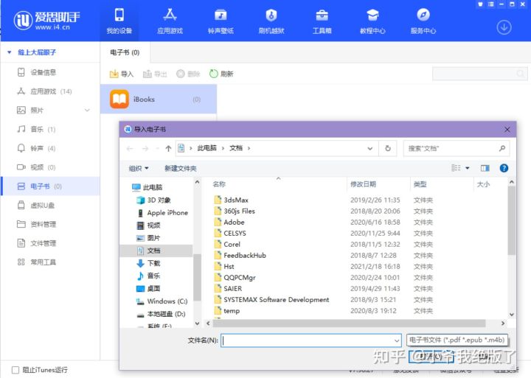Open 工具箱 toolbox in top bar
The width and height of the screenshot is (531, 378).
pos(322,21)
